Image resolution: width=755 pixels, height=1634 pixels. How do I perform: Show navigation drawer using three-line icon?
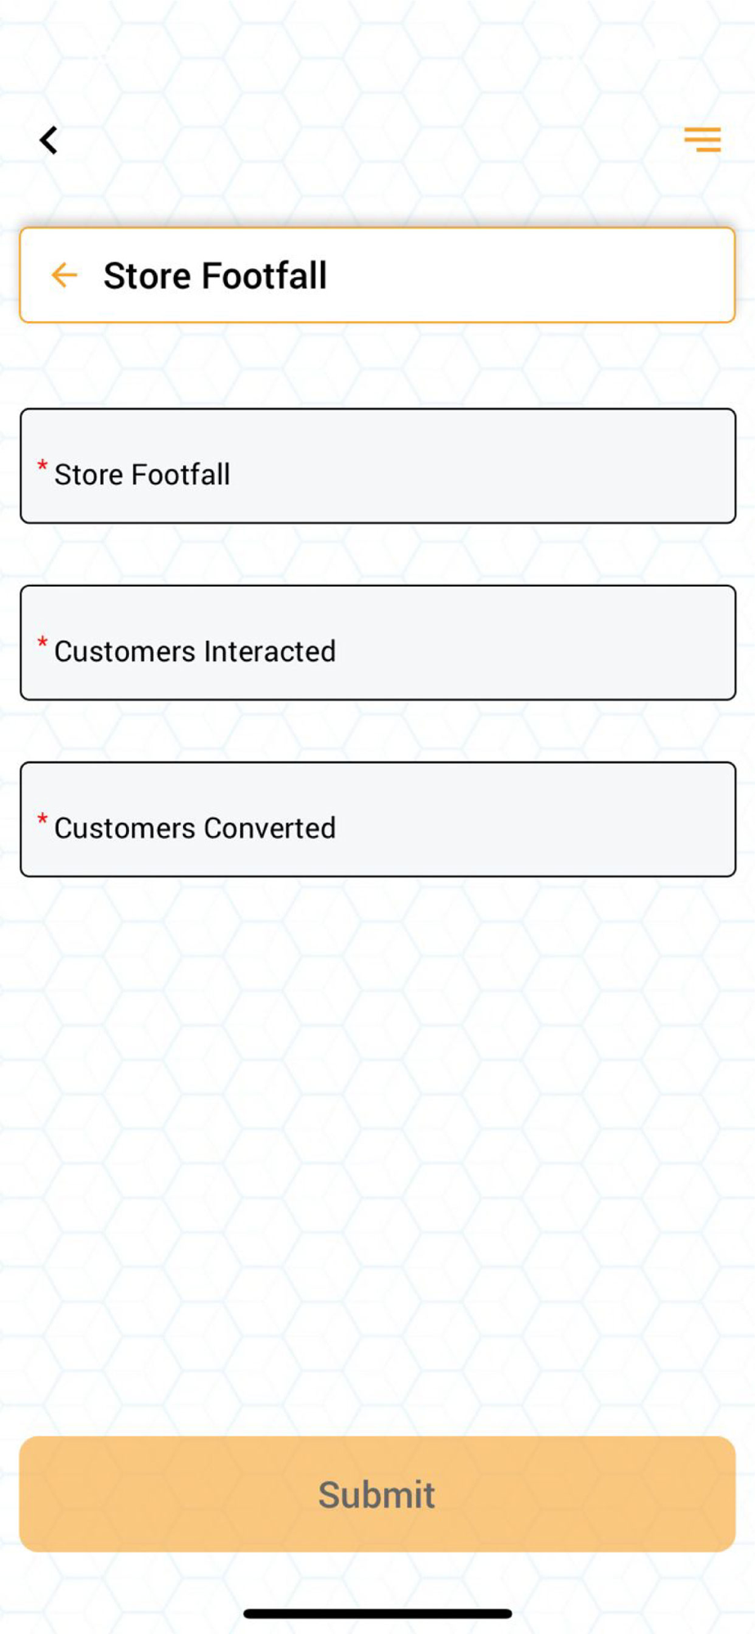point(702,140)
